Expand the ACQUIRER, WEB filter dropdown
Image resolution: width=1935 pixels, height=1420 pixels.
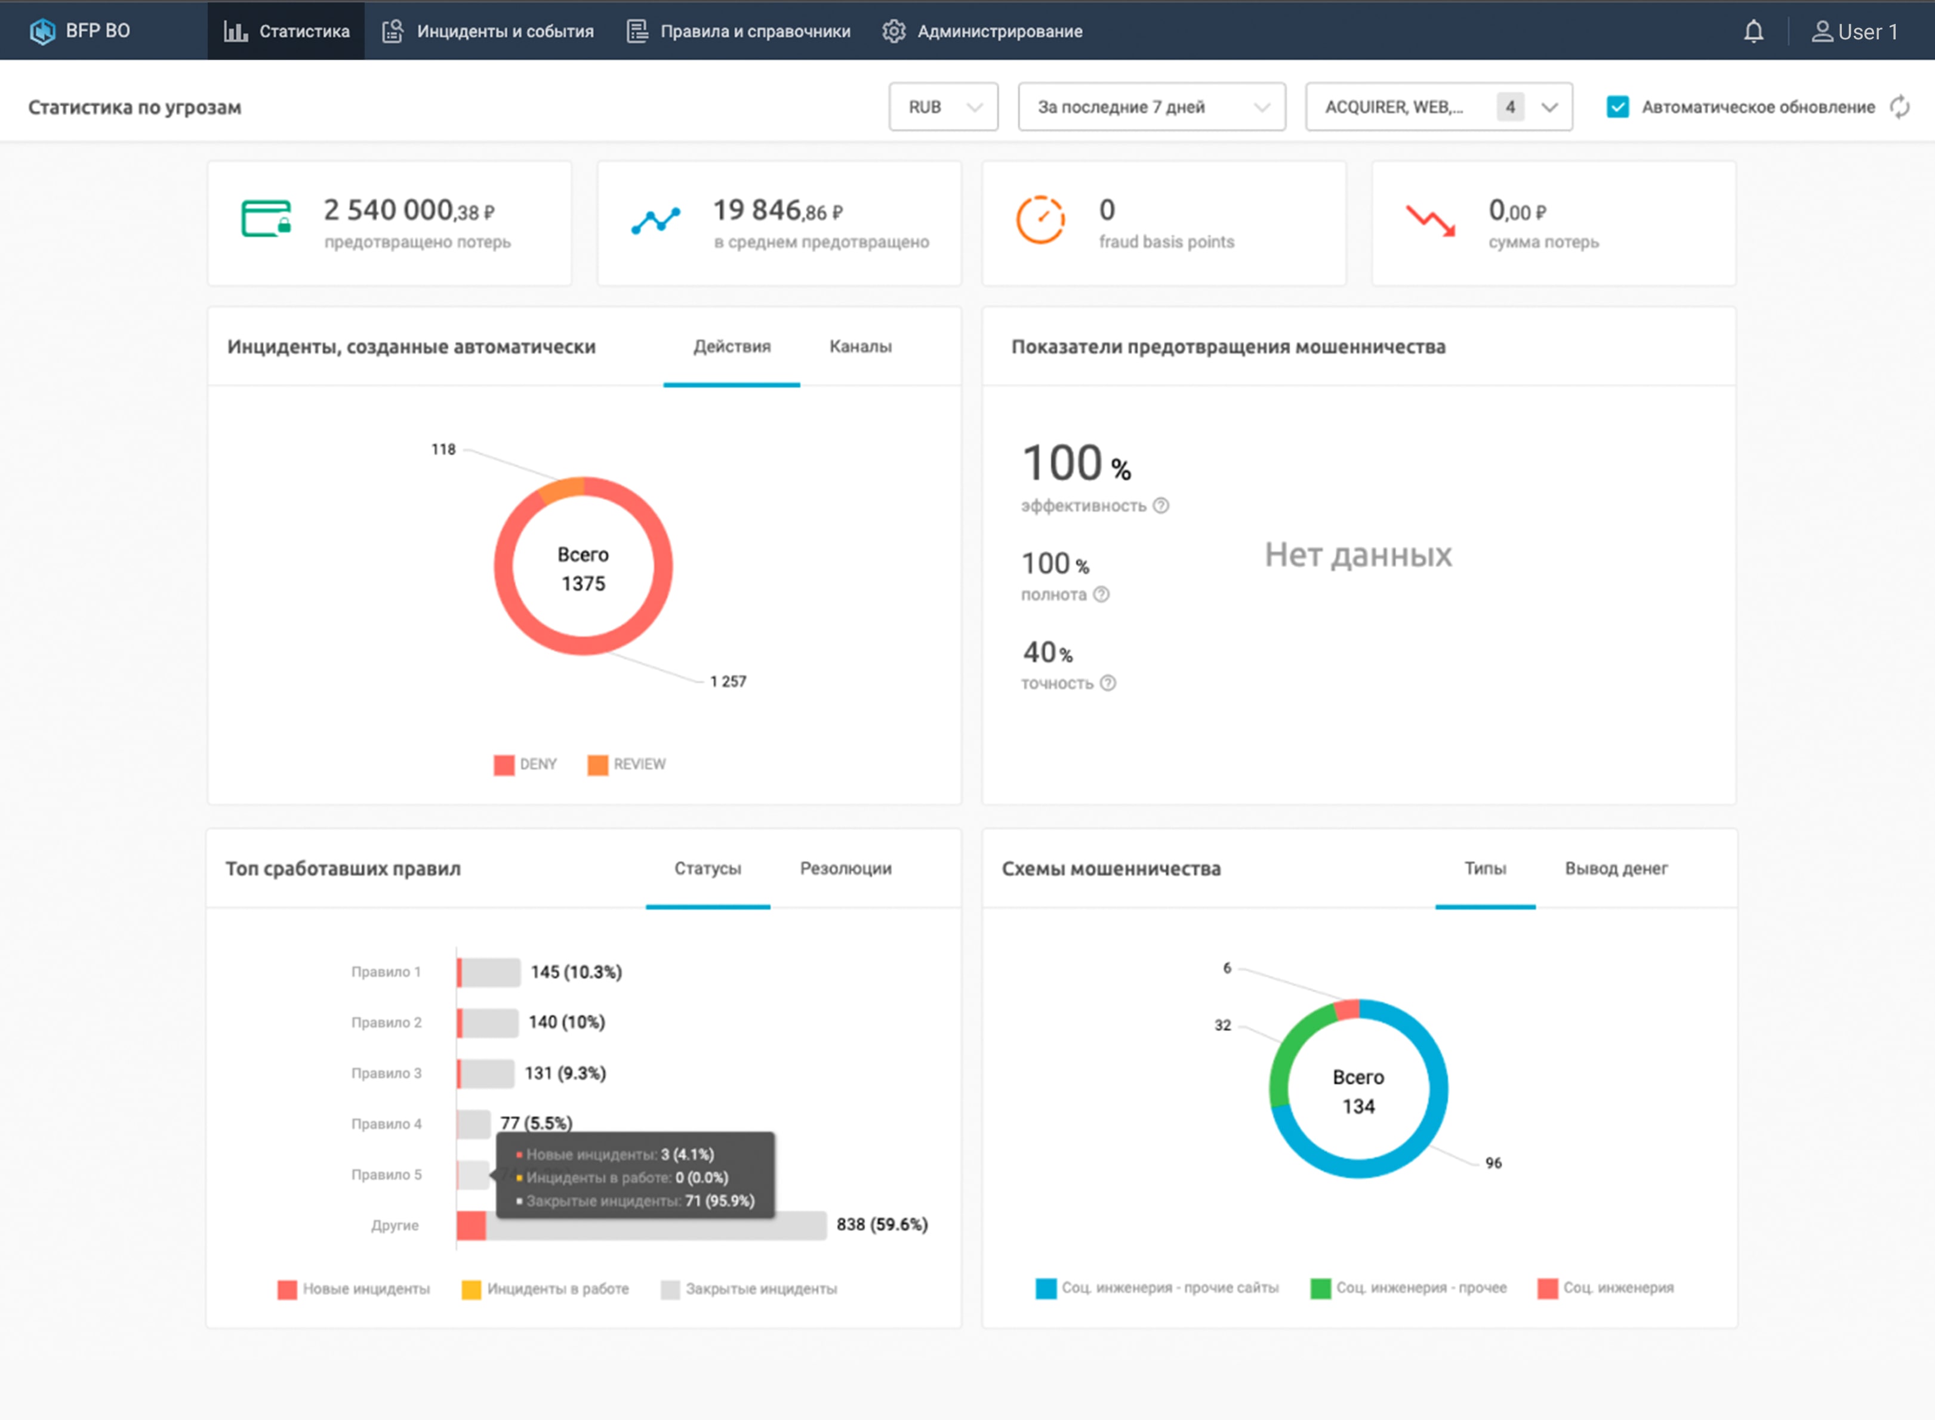tap(1438, 107)
